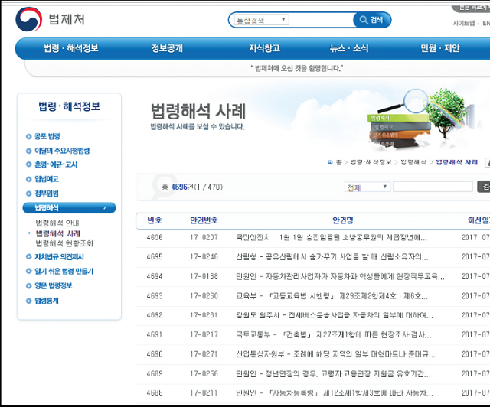Click the bullet icon beside 입법예고
The width and height of the screenshot is (490, 407).
click(x=28, y=179)
